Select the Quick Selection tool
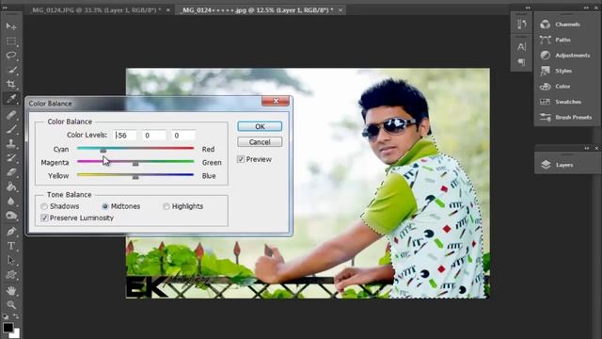Viewport: 602px width, 339px height. pyautogui.click(x=11, y=70)
